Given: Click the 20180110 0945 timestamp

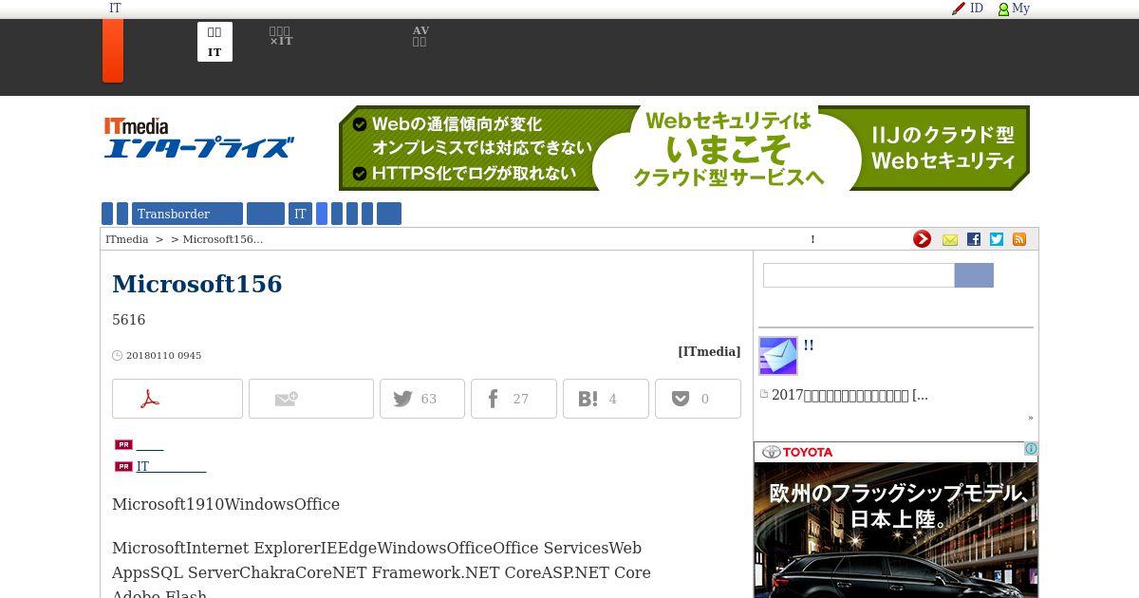Looking at the screenshot, I should pos(163,355).
